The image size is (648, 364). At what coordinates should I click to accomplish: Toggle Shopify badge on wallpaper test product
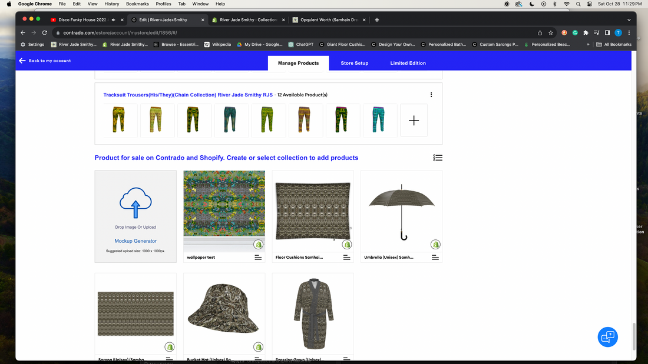pos(258,245)
